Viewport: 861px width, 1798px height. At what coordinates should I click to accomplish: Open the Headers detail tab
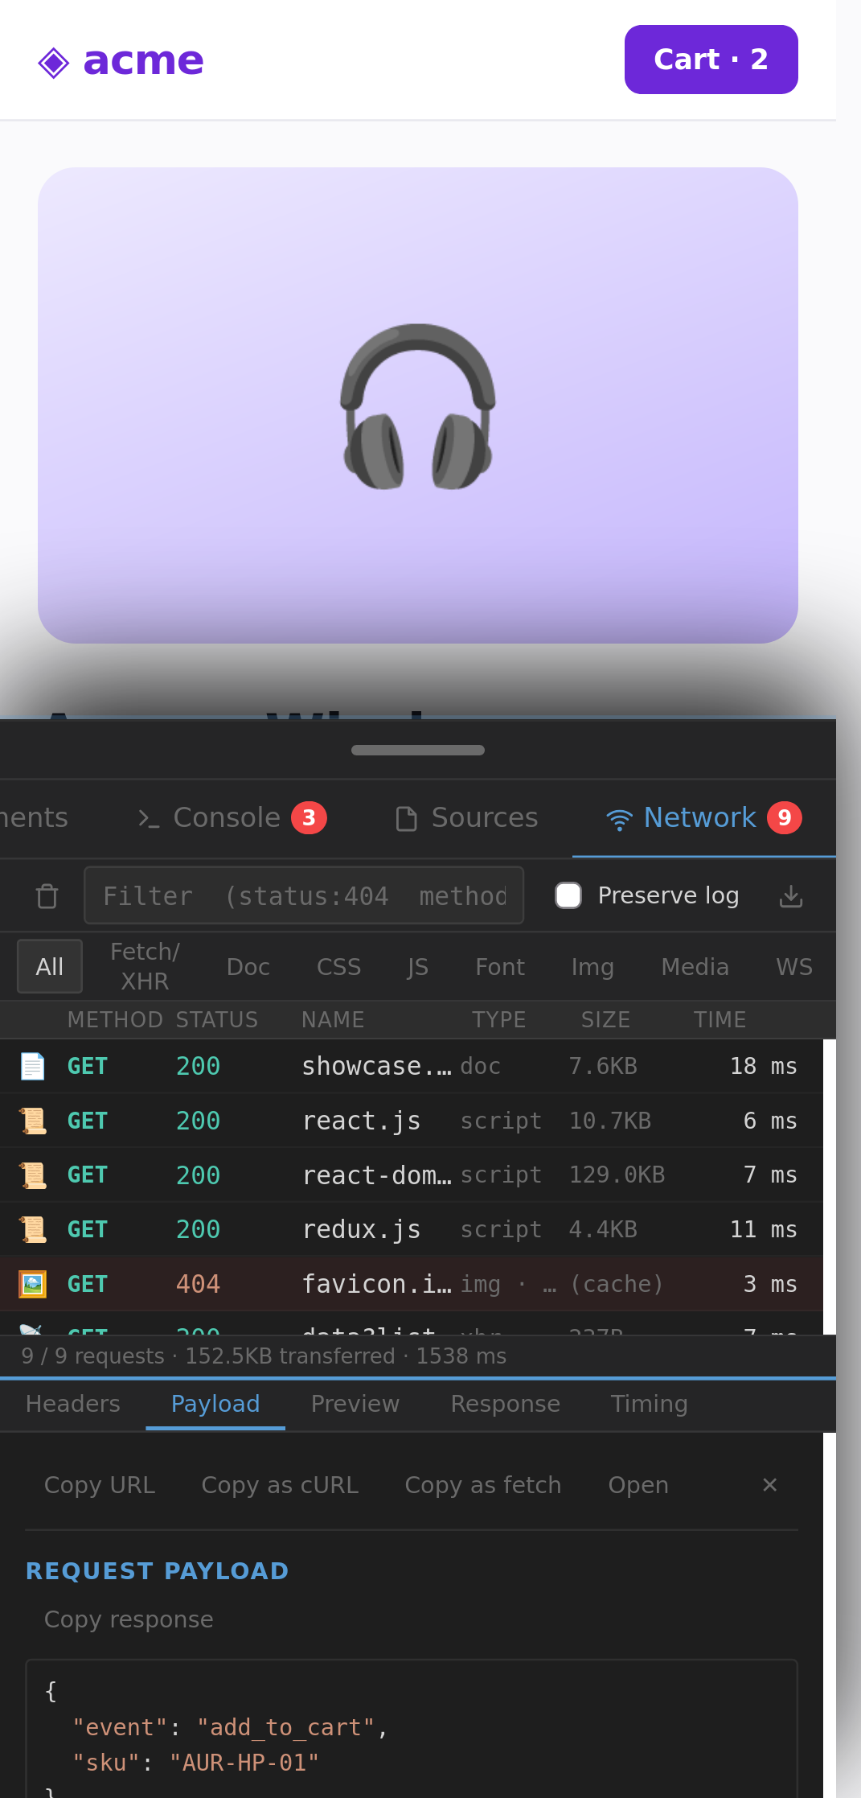pyautogui.click(x=73, y=1404)
